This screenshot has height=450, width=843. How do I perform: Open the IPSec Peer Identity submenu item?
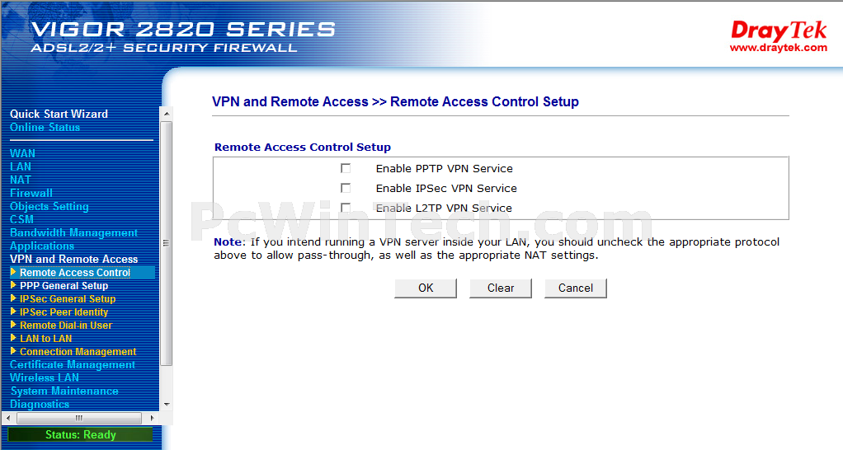click(x=64, y=312)
